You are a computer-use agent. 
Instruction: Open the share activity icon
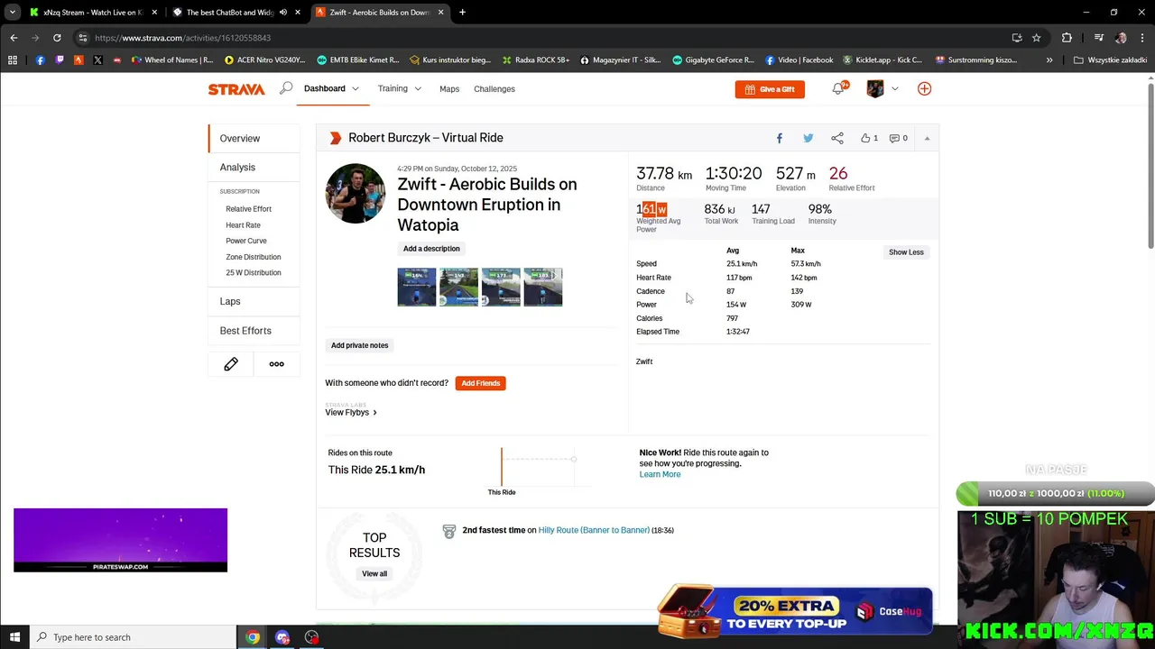[837, 138]
